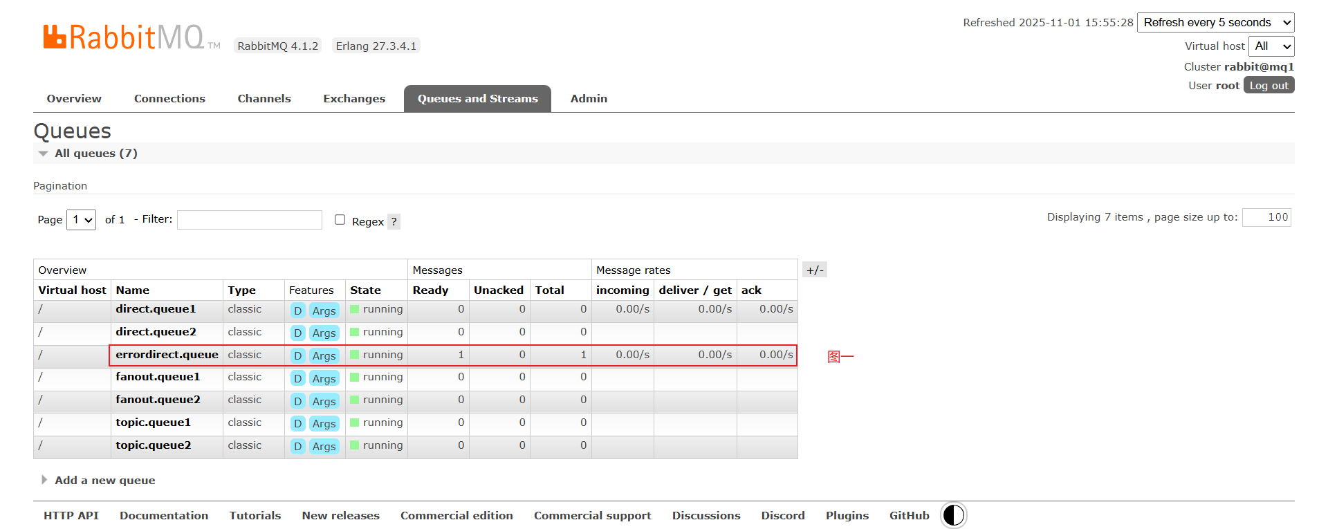Enable the Regex filter checkbox

point(340,220)
